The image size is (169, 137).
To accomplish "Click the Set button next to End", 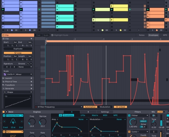I will click(x=30, y=42).
